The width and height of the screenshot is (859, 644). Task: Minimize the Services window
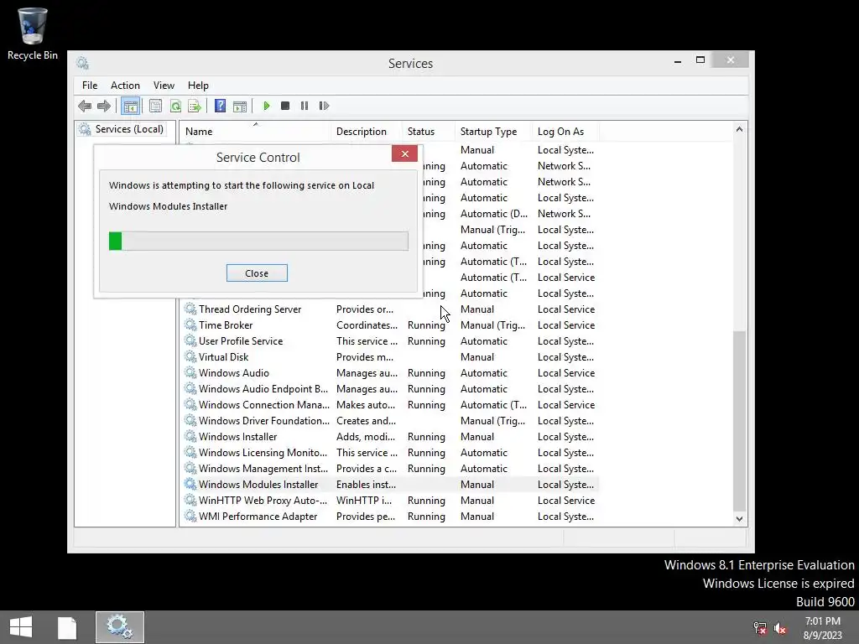coord(678,60)
